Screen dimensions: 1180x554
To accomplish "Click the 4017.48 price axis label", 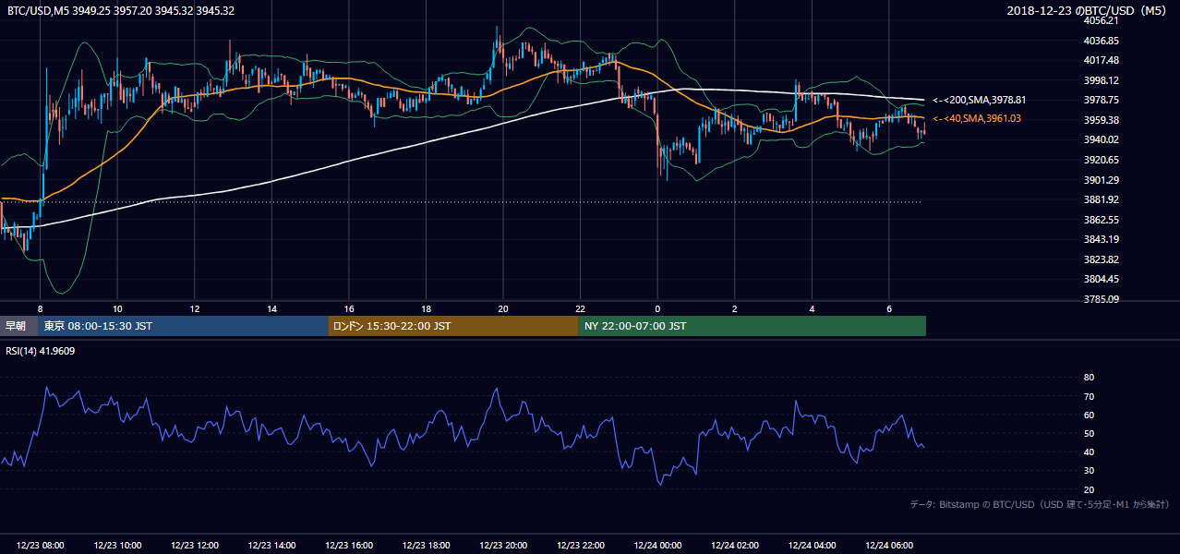I will pyautogui.click(x=1101, y=60).
